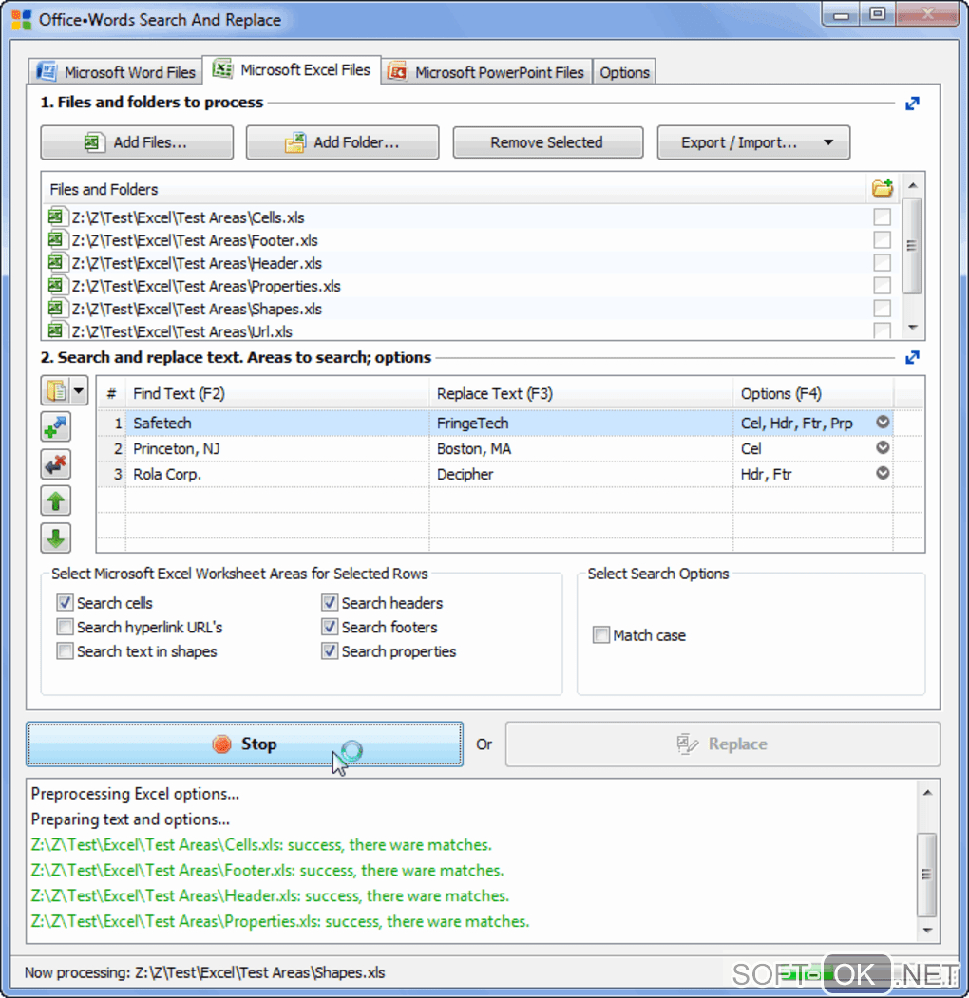Enable Search text in shapes
Screen dimensions: 969x998
coord(65,650)
